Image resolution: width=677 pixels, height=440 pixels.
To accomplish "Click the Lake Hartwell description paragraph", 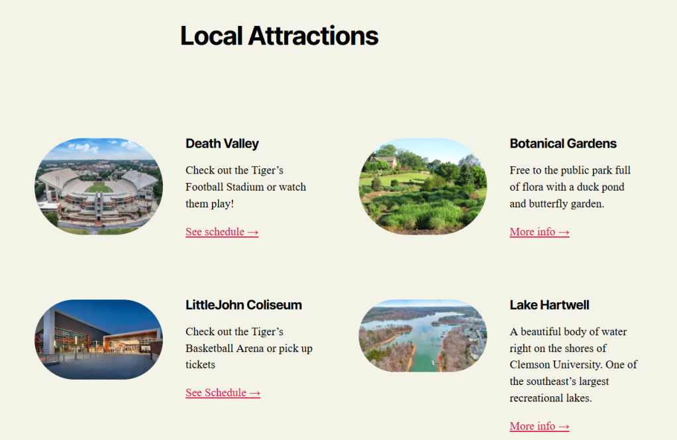I will click(x=573, y=364).
